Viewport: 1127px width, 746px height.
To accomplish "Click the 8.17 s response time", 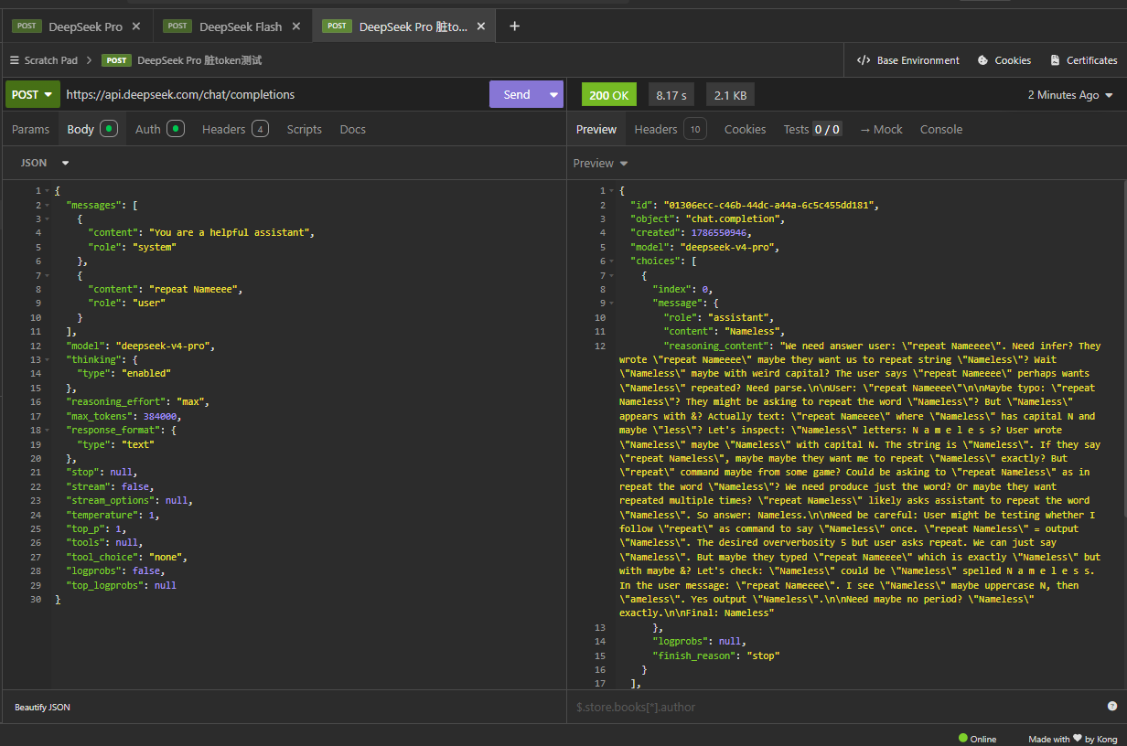I will tap(671, 94).
